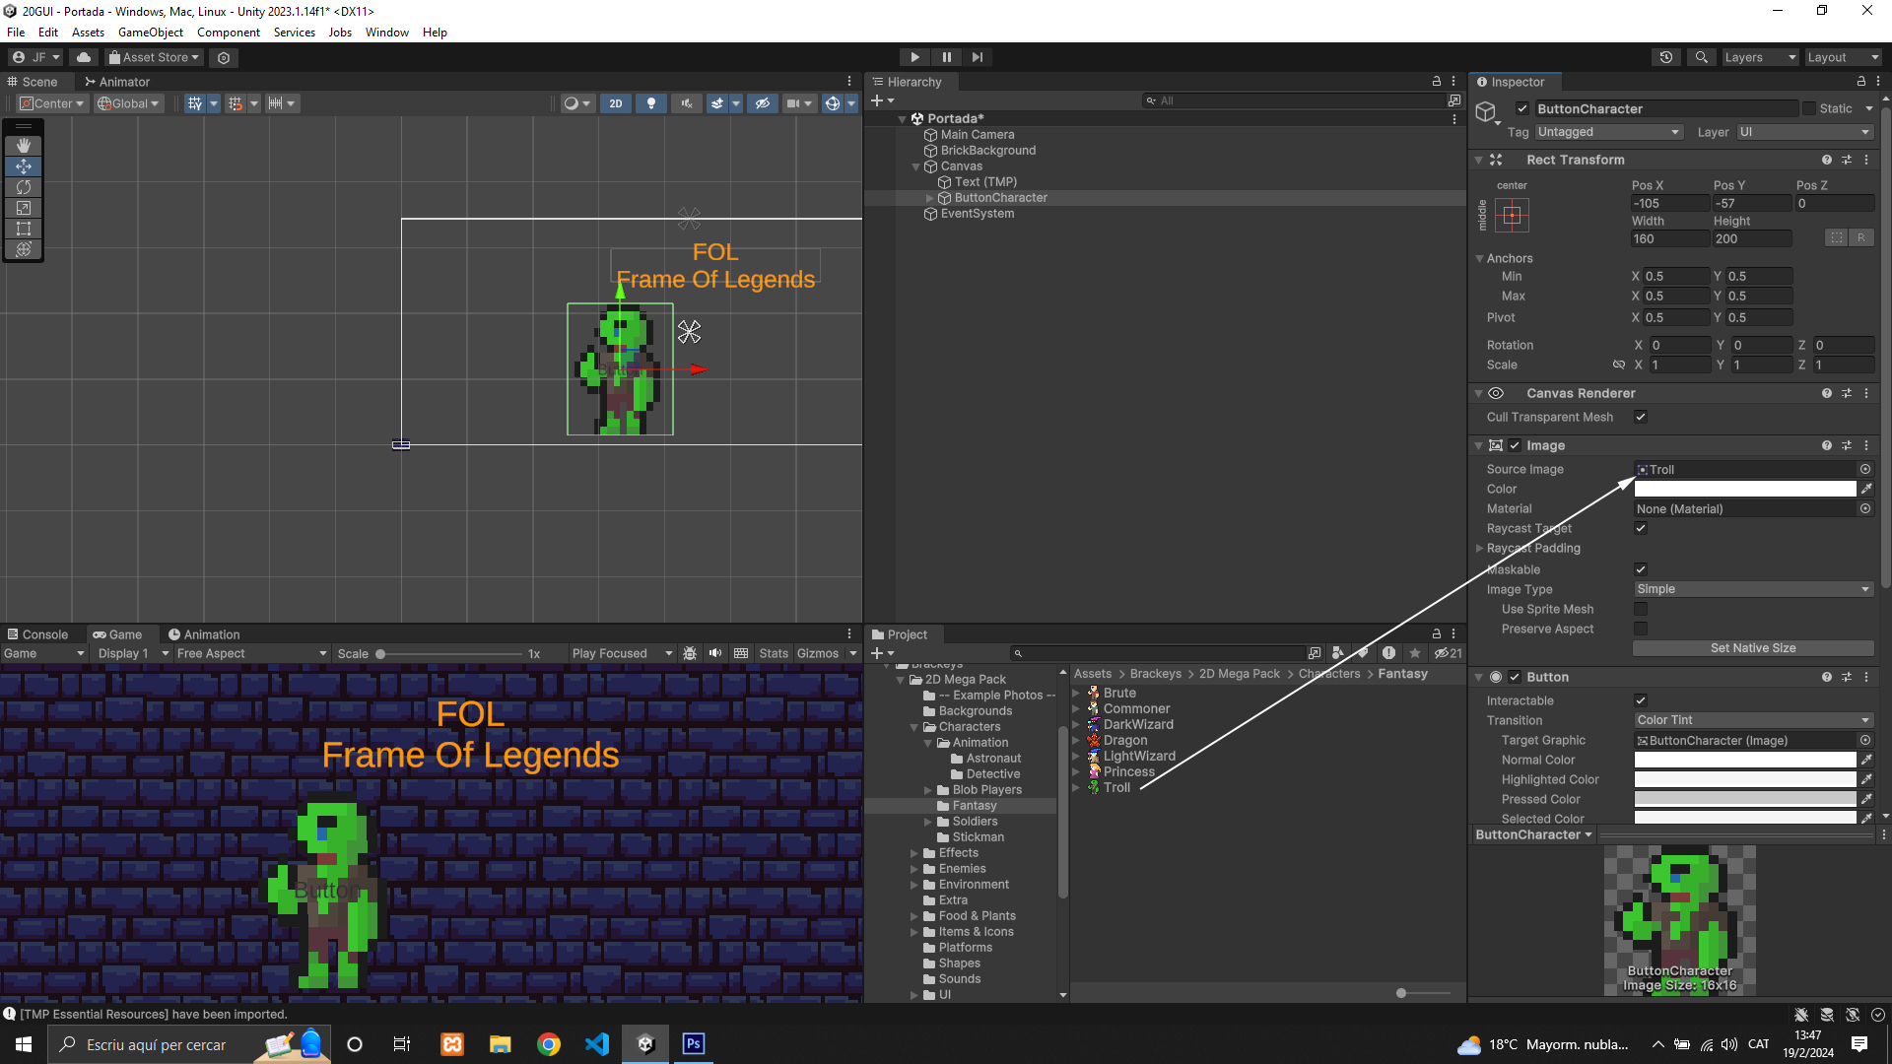Switch to the Animator tab
1892x1064 pixels.
[x=117, y=82]
